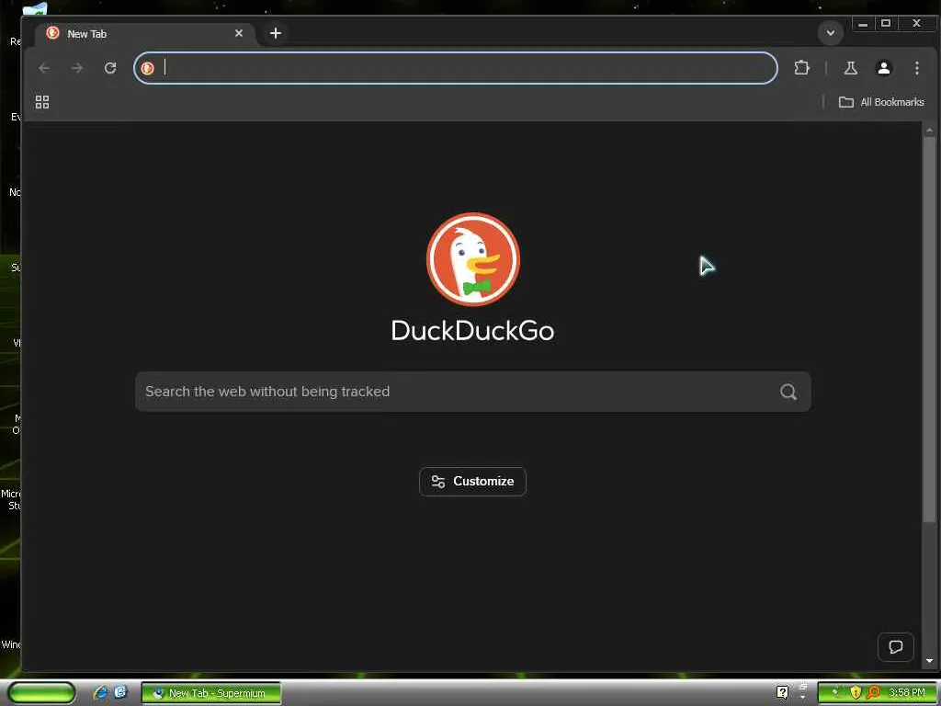The width and height of the screenshot is (941, 706).
Task: Minimize the Supermium browser window
Action: tap(863, 24)
